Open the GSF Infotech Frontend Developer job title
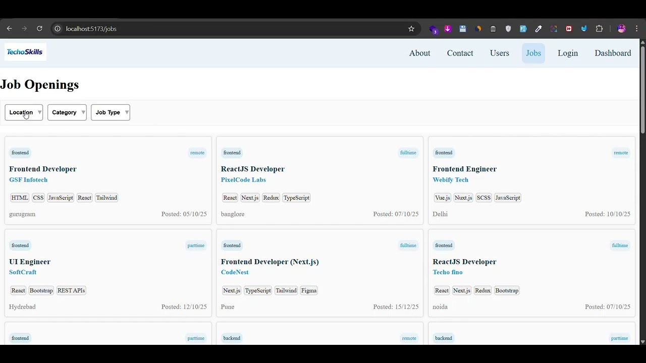 pyautogui.click(x=43, y=169)
